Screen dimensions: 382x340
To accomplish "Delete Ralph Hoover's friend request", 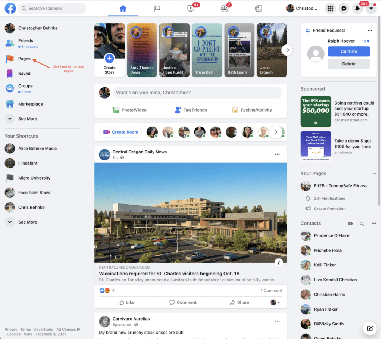I will click(x=349, y=64).
